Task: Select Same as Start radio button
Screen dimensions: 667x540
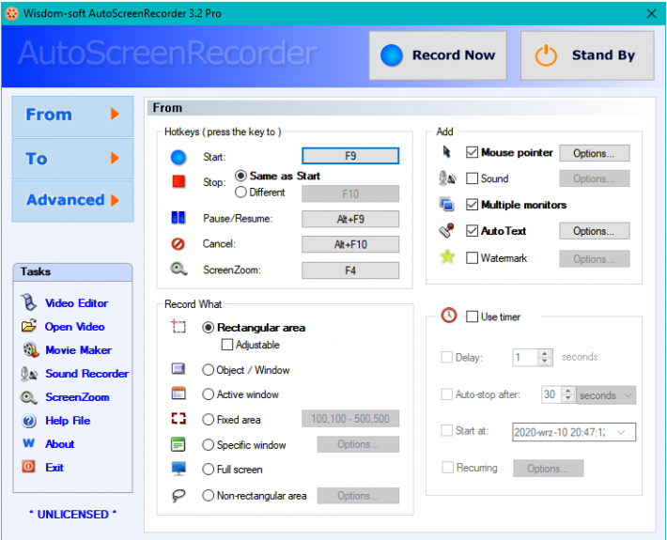Action: click(240, 176)
